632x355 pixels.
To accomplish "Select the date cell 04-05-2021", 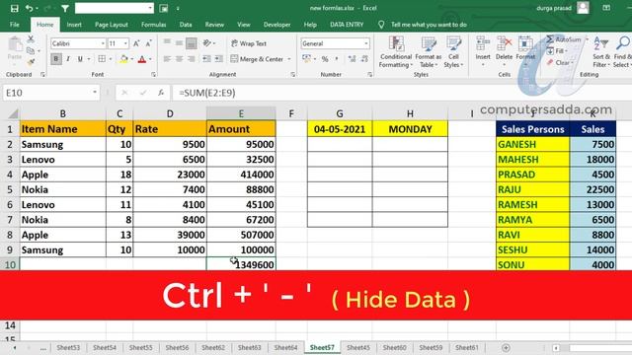I will pos(340,129).
